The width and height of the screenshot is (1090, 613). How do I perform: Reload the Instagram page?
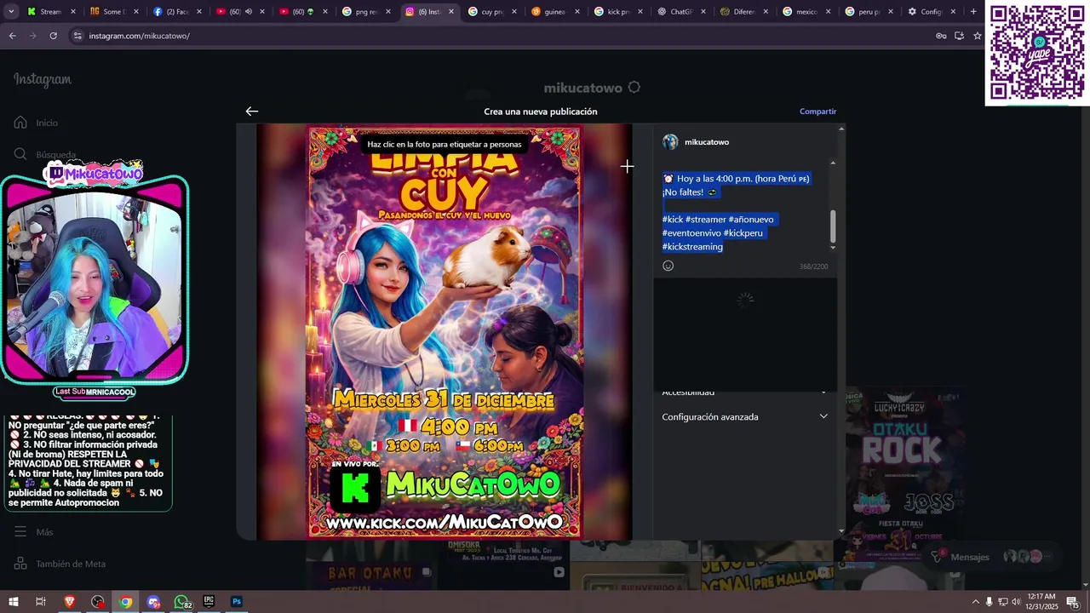(53, 36)
